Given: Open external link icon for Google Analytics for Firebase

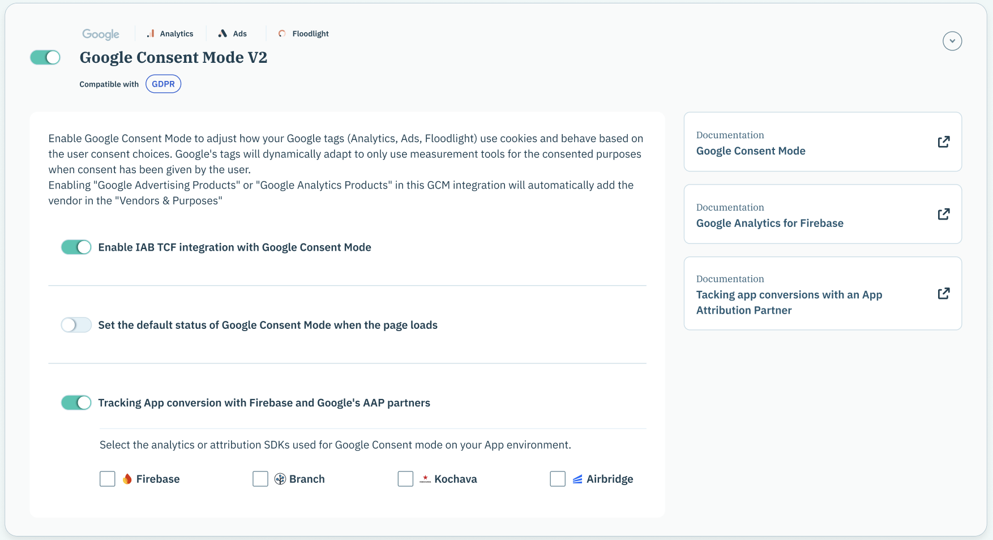Looking at the screenshot, I should 943,215.
